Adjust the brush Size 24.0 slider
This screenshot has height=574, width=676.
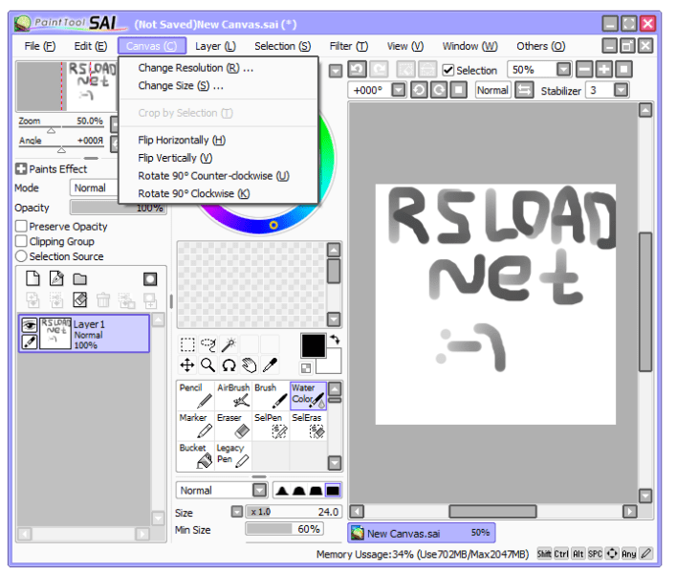pyautogui.click(x=294, y=512)
